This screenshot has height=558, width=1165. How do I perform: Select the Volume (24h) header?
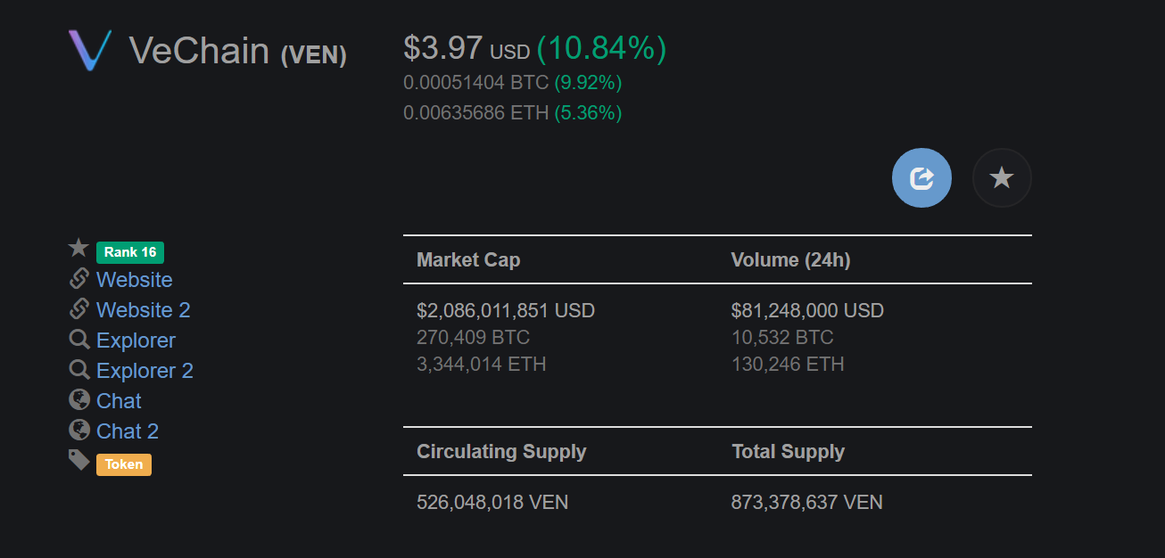[790, 259]
